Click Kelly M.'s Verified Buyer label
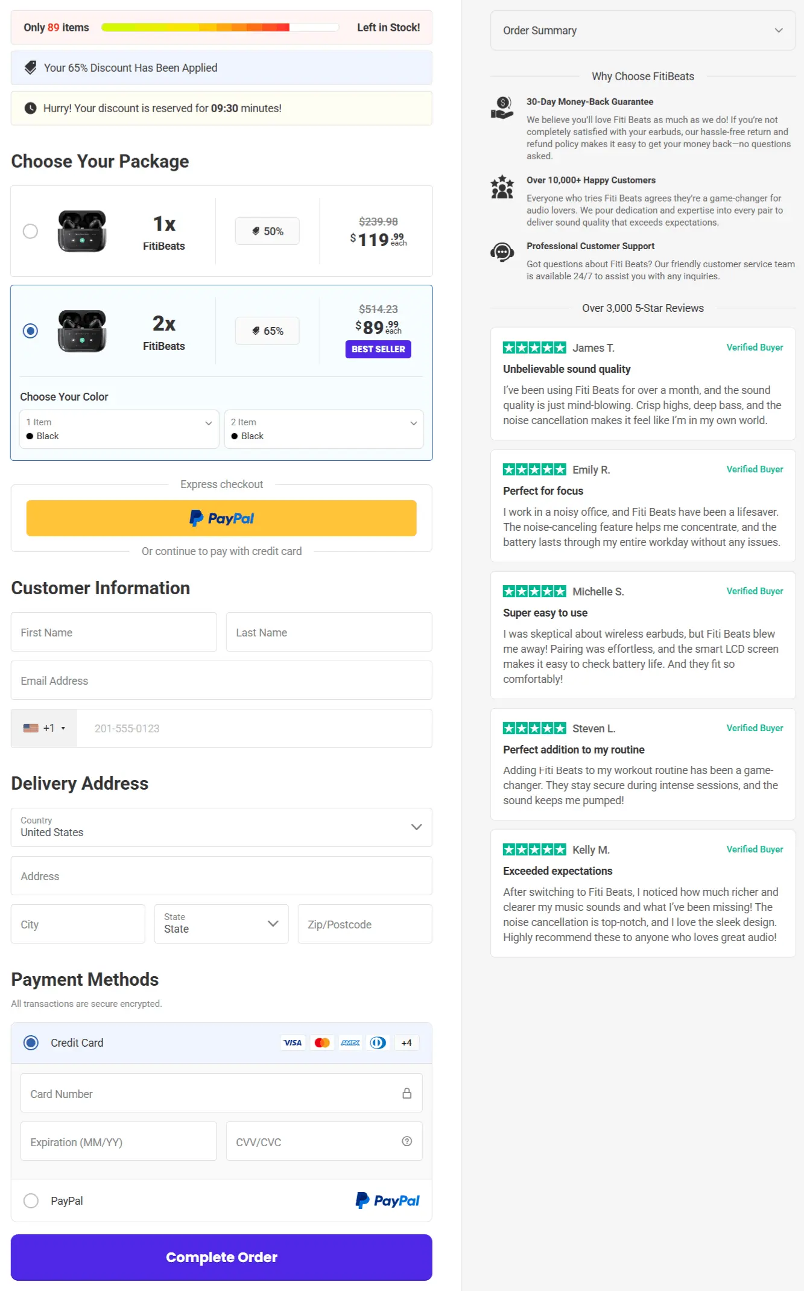Image resolution: width=804 pixels, height=1291 pixels. pos(755,849)
